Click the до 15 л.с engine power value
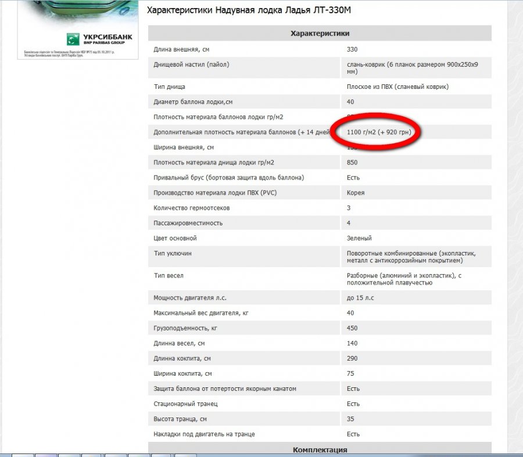The width and height of the screenshot is (523, 457). (360, 298)
